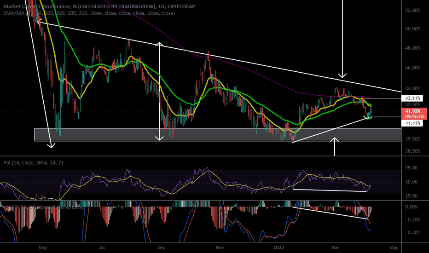Select the 41.41% horizontal line price tag
The width and height of the screenshot is (429, 253).
coord(412,123)
